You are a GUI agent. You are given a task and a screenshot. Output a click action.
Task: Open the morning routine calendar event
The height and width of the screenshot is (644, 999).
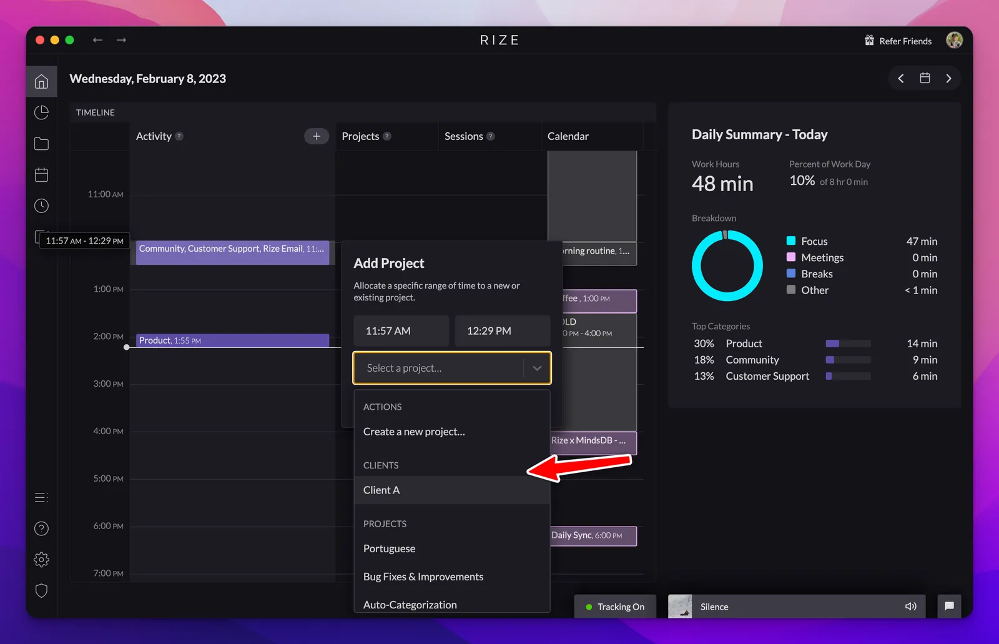pos(598,253)
